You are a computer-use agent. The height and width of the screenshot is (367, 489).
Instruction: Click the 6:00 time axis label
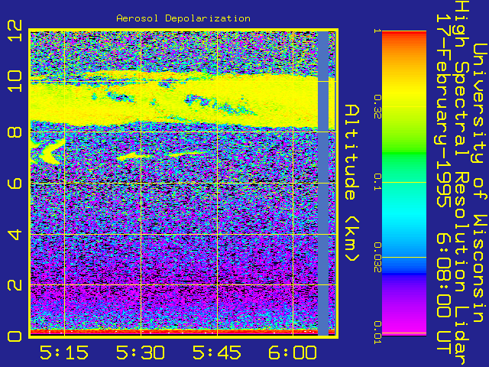coord(293,353)
